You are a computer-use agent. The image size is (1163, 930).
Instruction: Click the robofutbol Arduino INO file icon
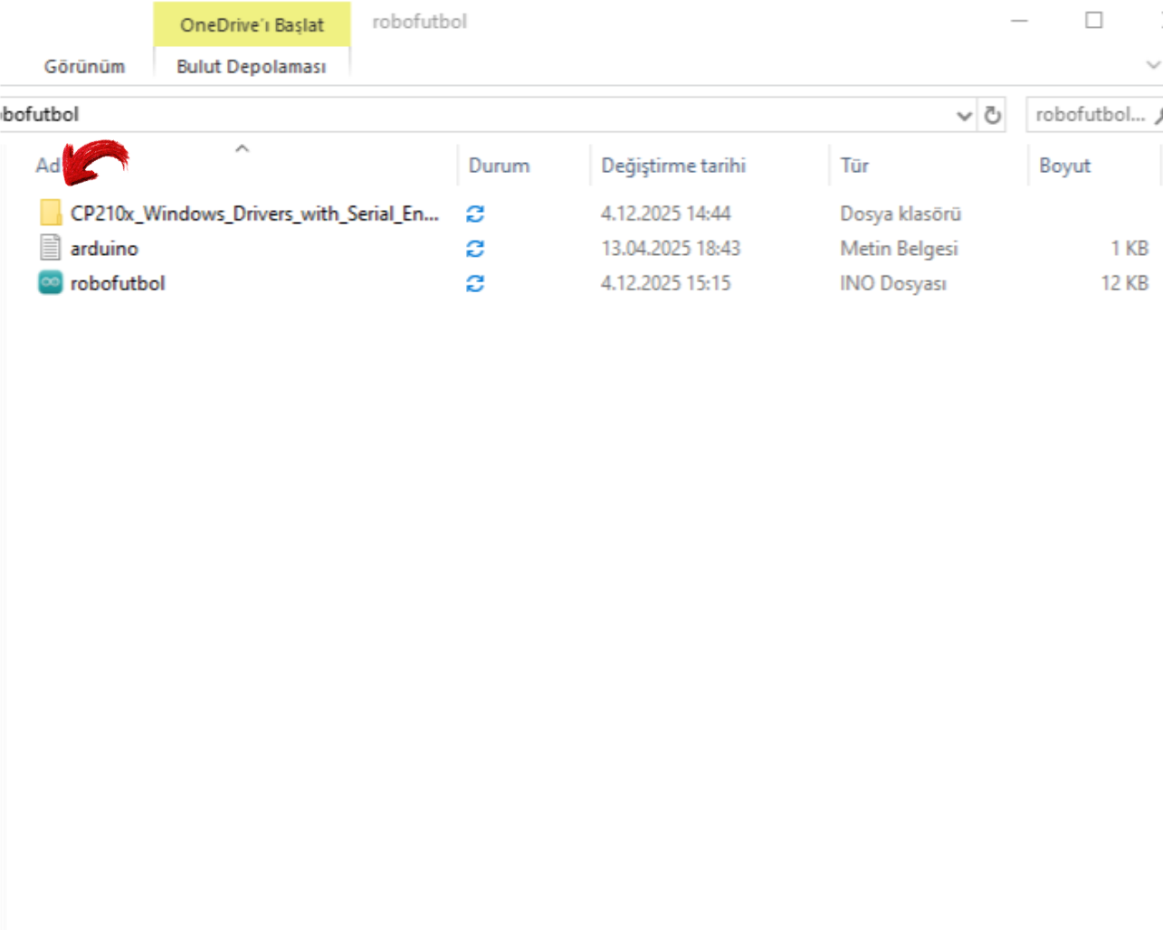click(51, 283)
